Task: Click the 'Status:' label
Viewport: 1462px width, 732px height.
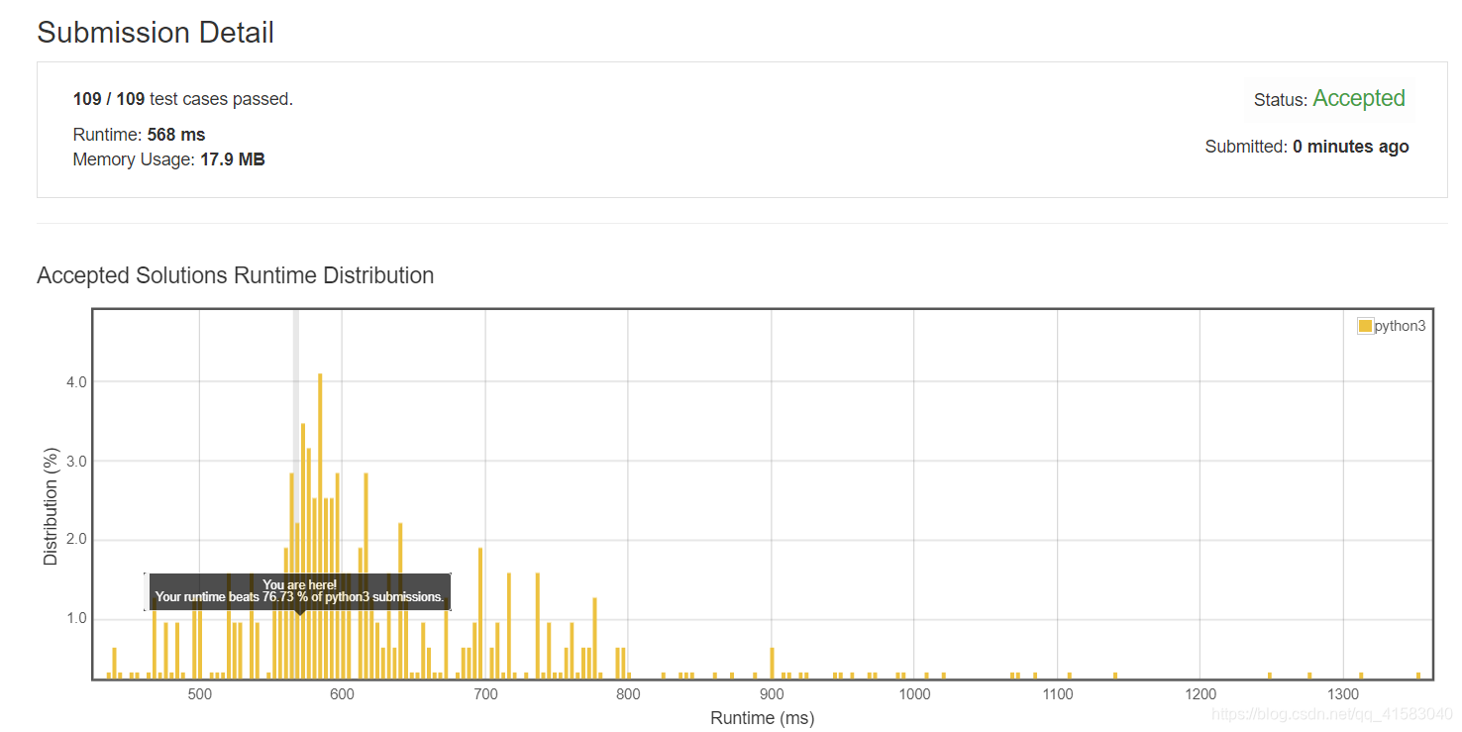Action: 1281,100
